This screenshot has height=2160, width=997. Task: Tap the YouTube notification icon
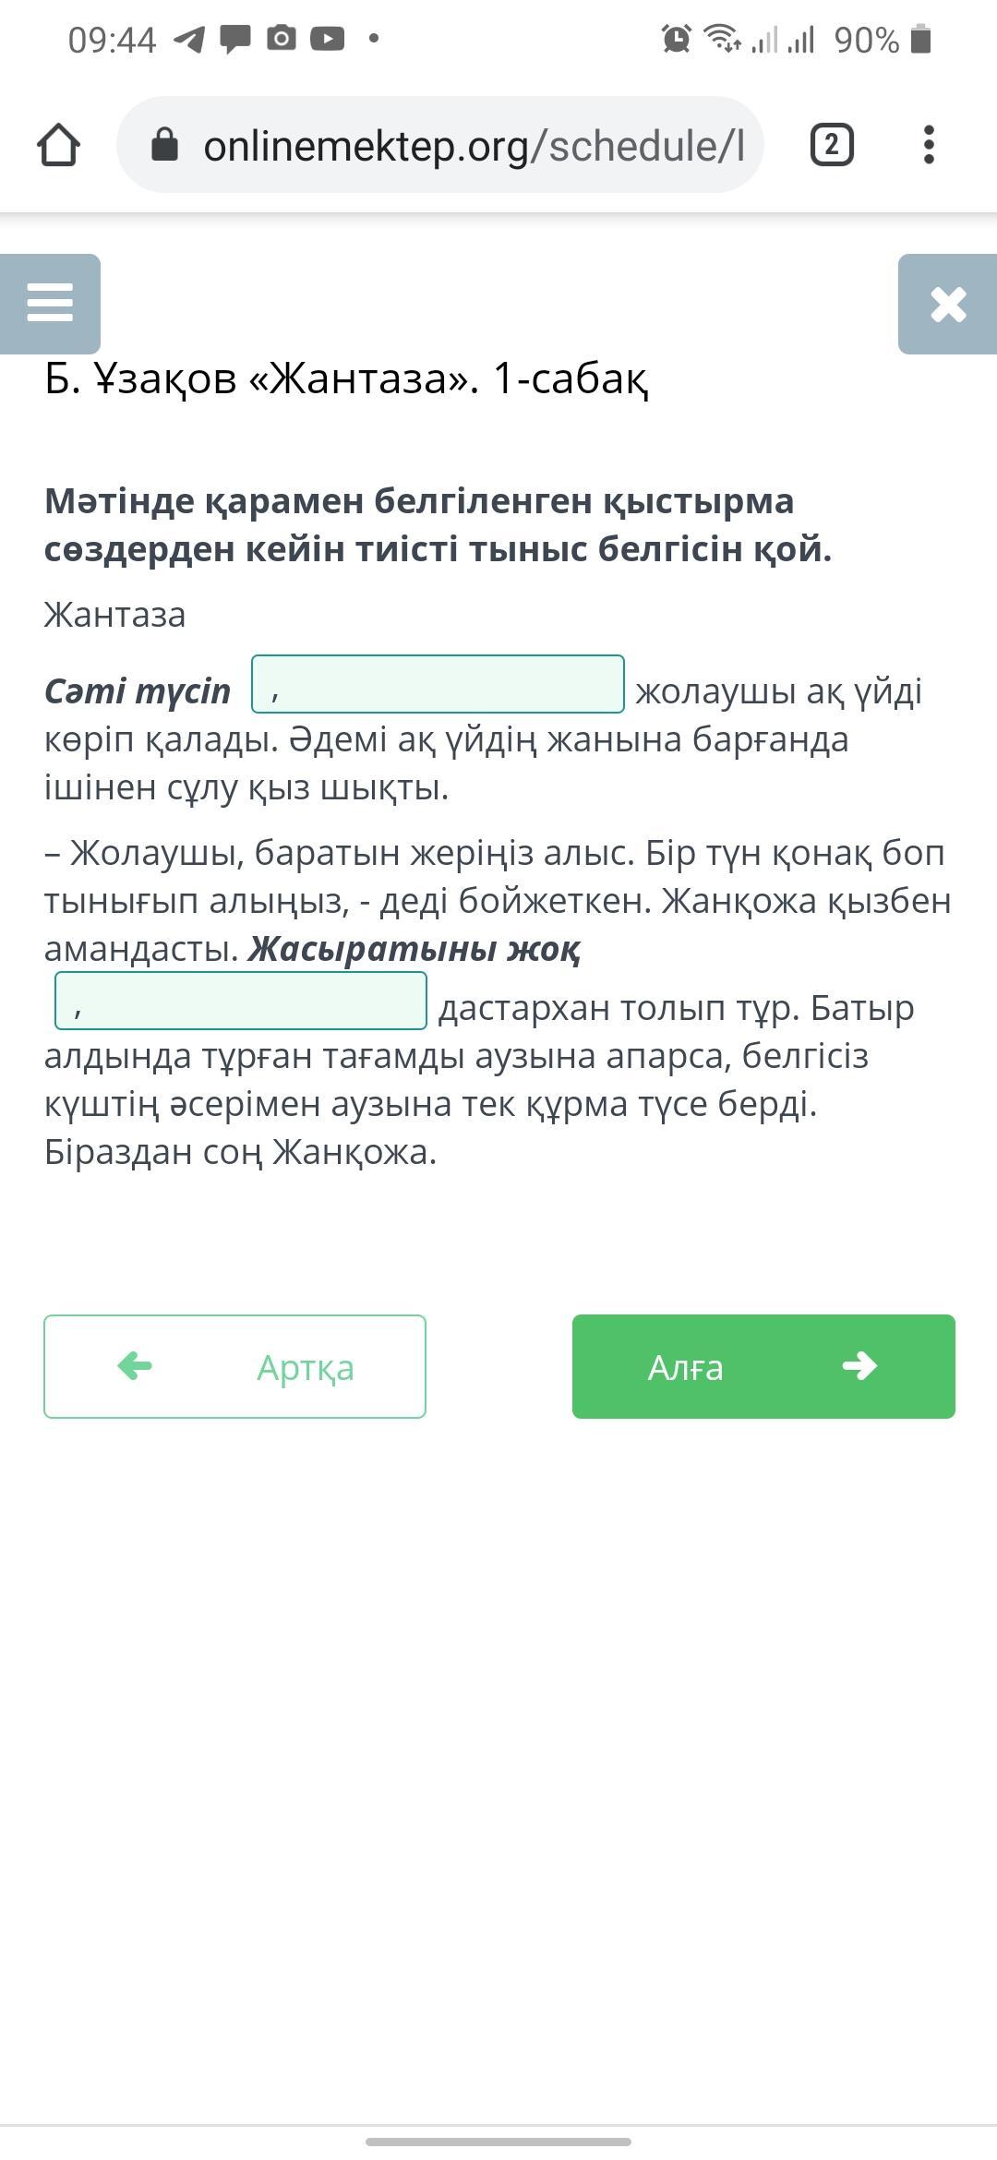pyautogui.click(x=327, y=39)
